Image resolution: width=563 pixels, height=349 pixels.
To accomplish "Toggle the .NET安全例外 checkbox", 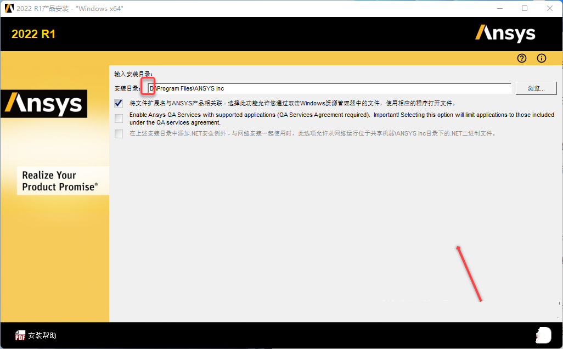I will (x=119, y=133).
